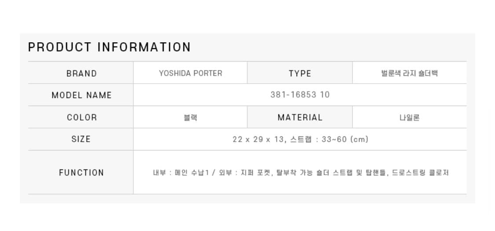Screen dimensions: 495x231
Task: Select the SIZE label cell
Action: coord(81,139)
